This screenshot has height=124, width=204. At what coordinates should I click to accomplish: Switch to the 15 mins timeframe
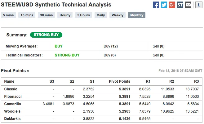click(x=27, y=15)
